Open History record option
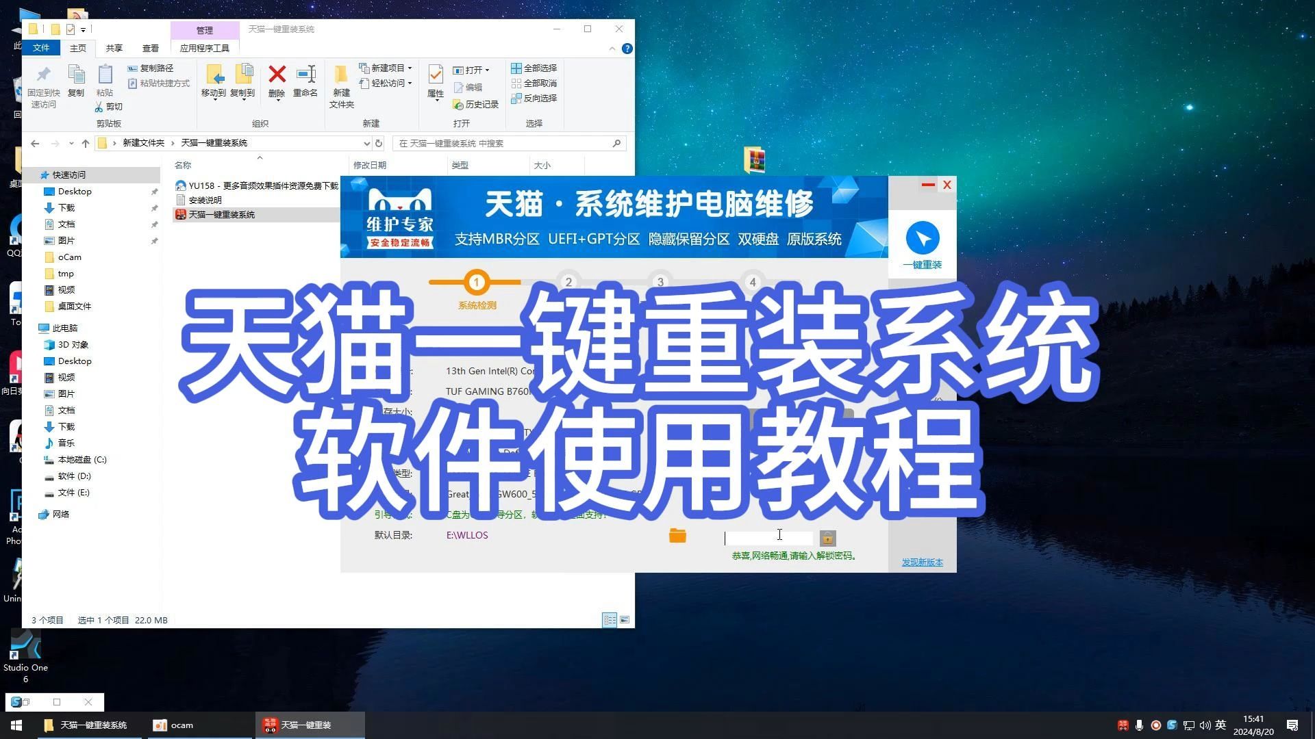The image size is (1315, 739). 475,105
